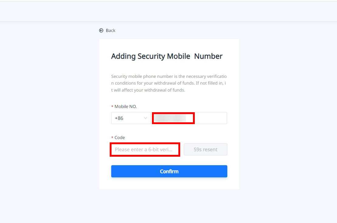Click the blank top header bar
Image resolution: width=337 pixels, height=223 pixels.
[x=168, y=11]
